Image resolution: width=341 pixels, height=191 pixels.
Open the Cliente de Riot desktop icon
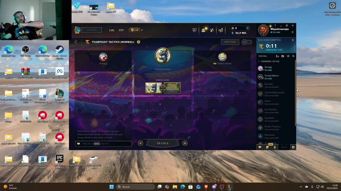(x=59, y=117)
